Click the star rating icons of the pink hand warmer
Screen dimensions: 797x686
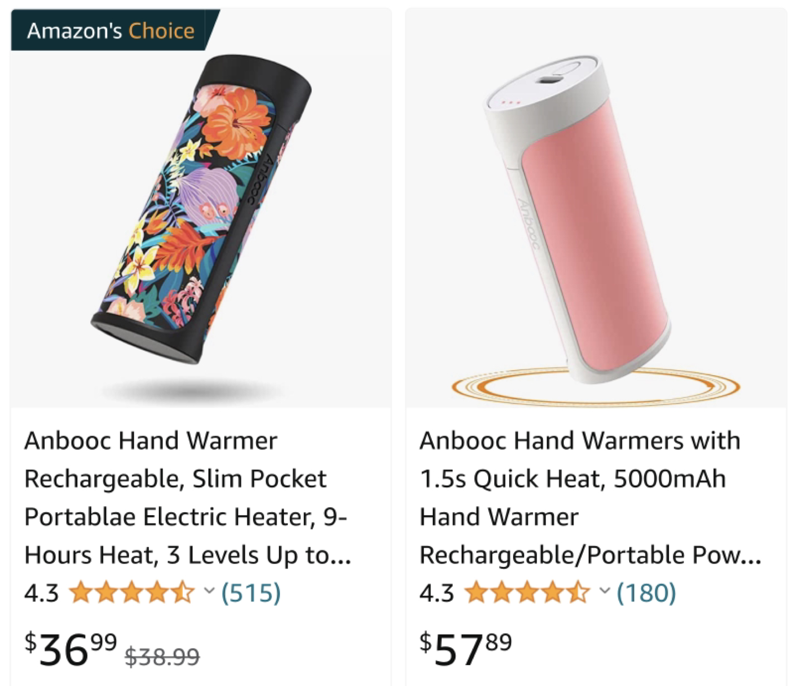coord(527,593)
